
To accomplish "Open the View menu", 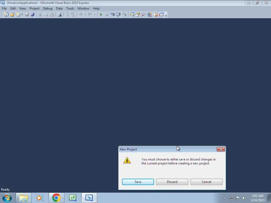I will coord(22,8).
